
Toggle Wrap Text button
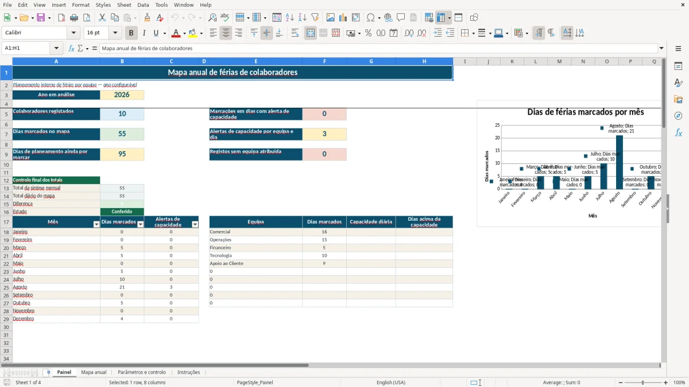[x=295, y=33]
